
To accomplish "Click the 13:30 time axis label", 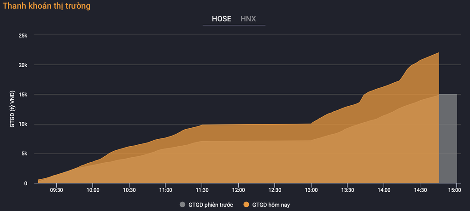I will 347,190.
